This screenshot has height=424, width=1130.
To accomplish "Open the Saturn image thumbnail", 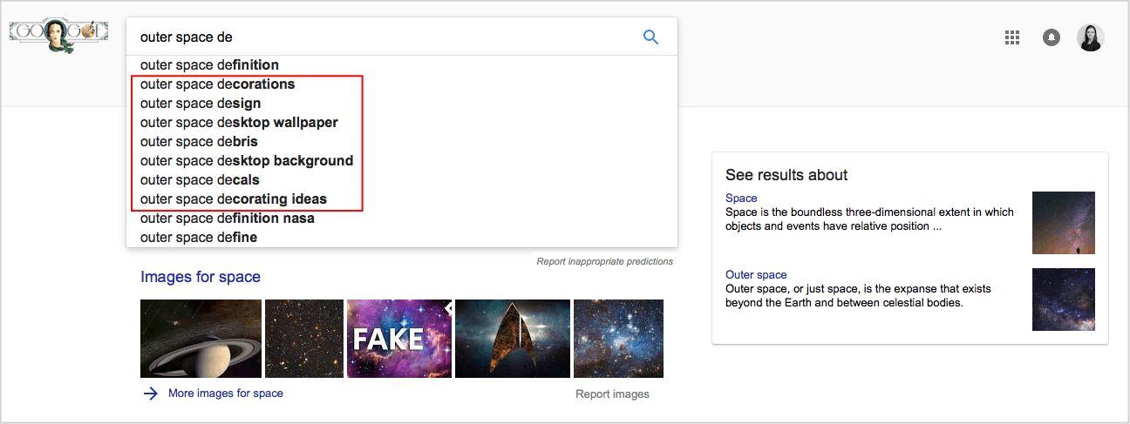I will [201, 339].
